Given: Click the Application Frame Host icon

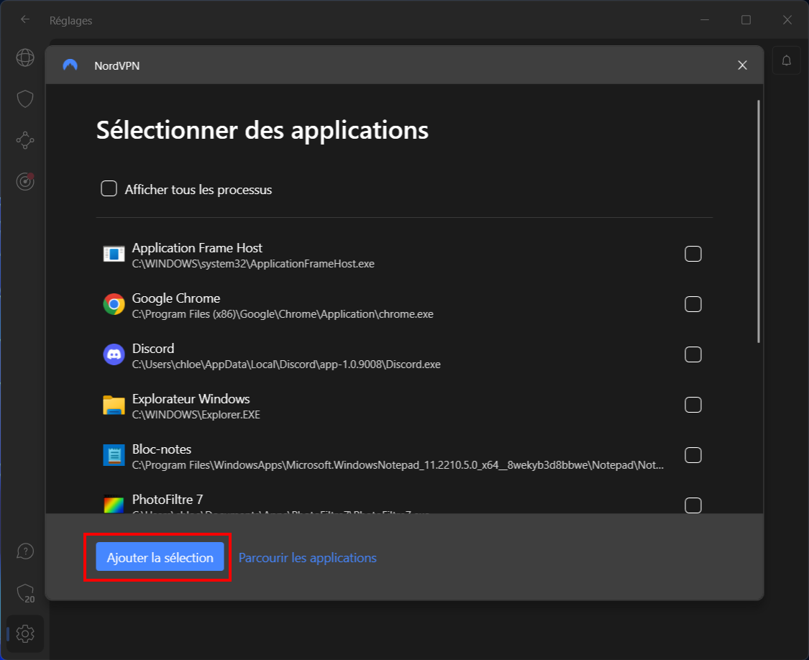Looking at the screenshot, I should (x=114, y=254).
